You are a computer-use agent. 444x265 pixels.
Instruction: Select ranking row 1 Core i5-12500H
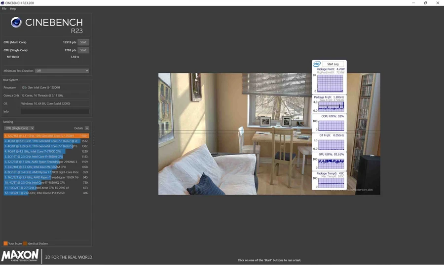[x=46, y=136]
